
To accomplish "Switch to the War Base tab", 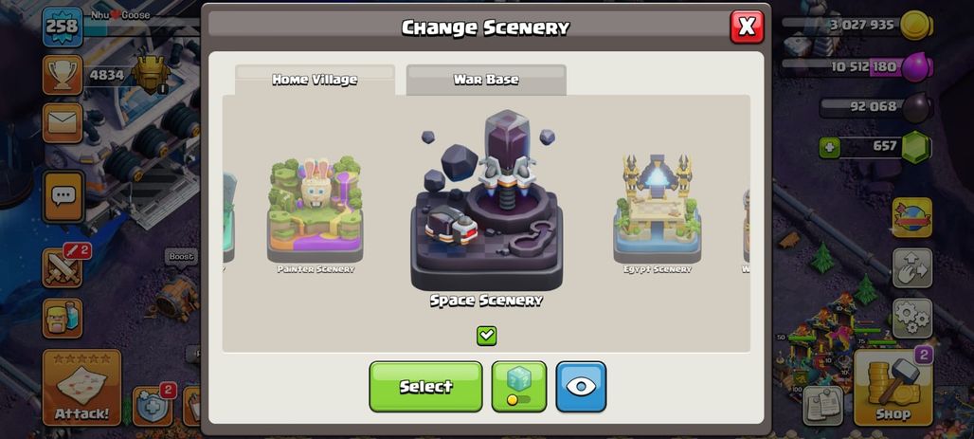I will coord(486,80).
